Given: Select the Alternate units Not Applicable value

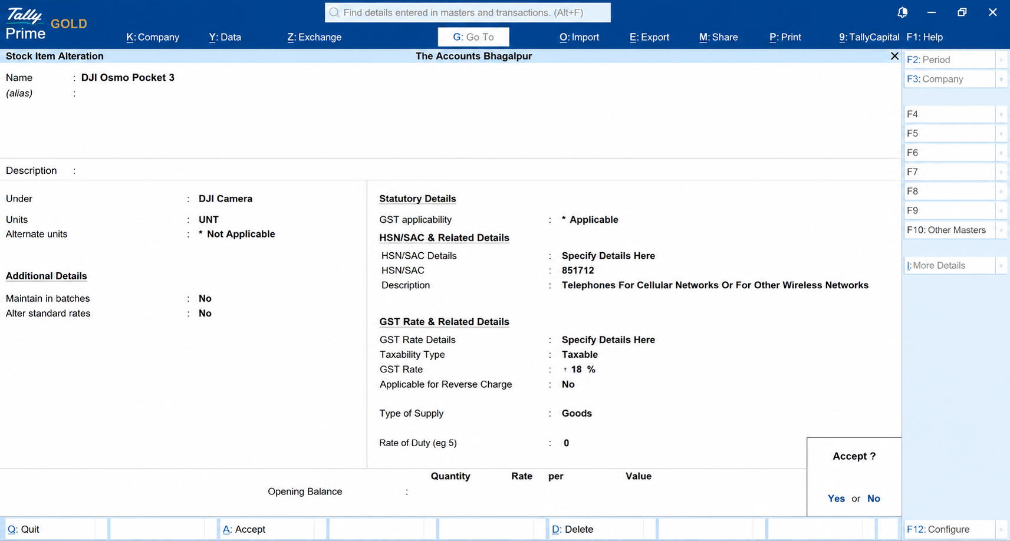Looking at the screenshot, I should (x=237, y=234).
